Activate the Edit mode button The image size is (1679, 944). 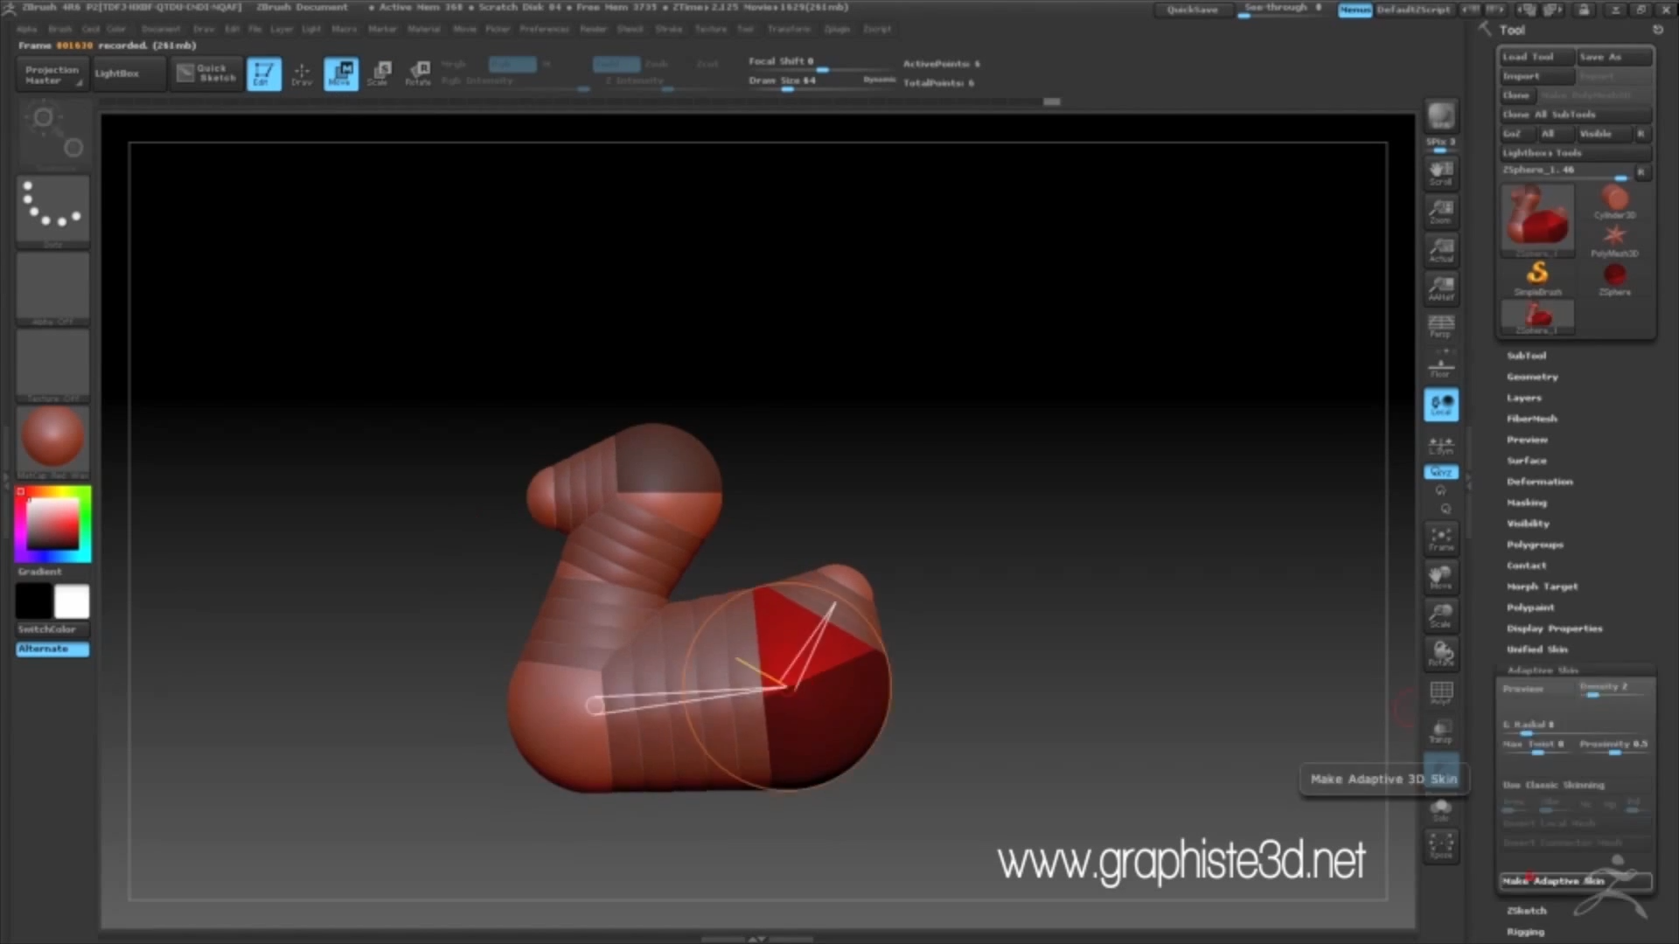263,73
